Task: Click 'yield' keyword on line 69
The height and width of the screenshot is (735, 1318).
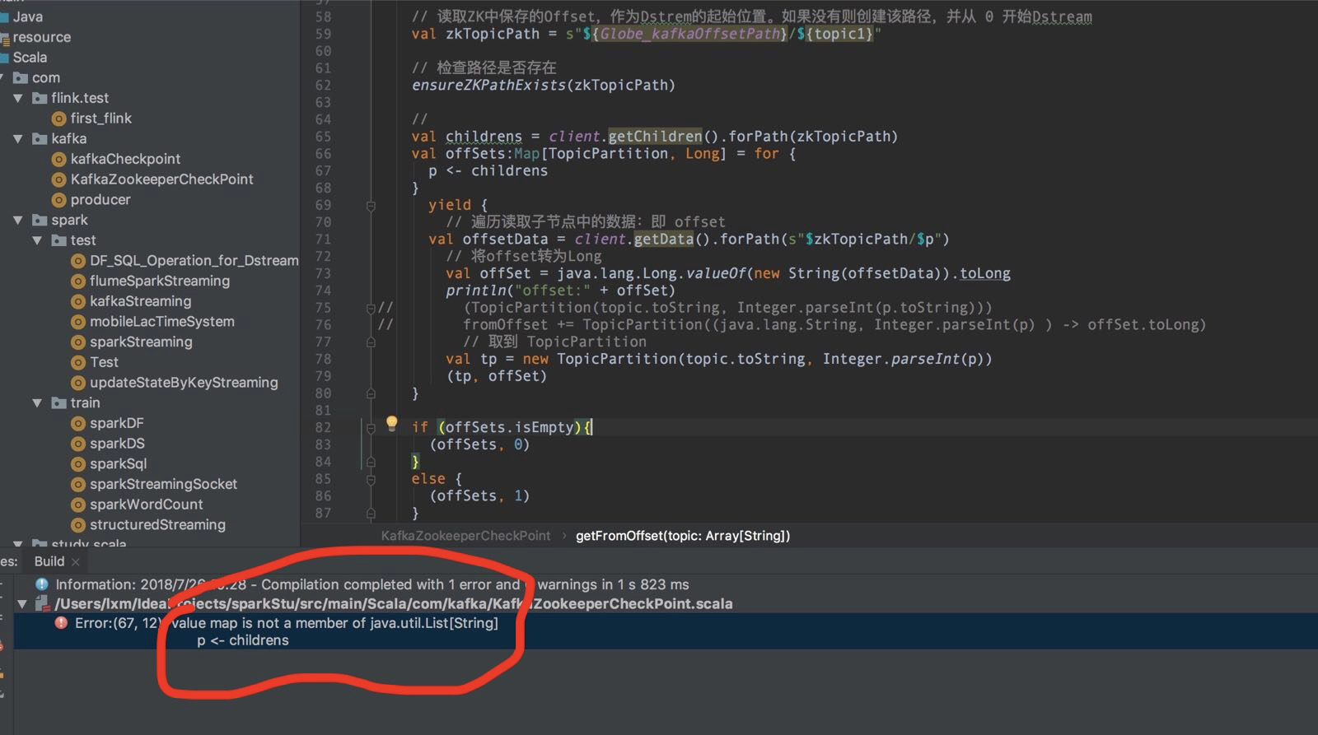Action: (450, 205)
